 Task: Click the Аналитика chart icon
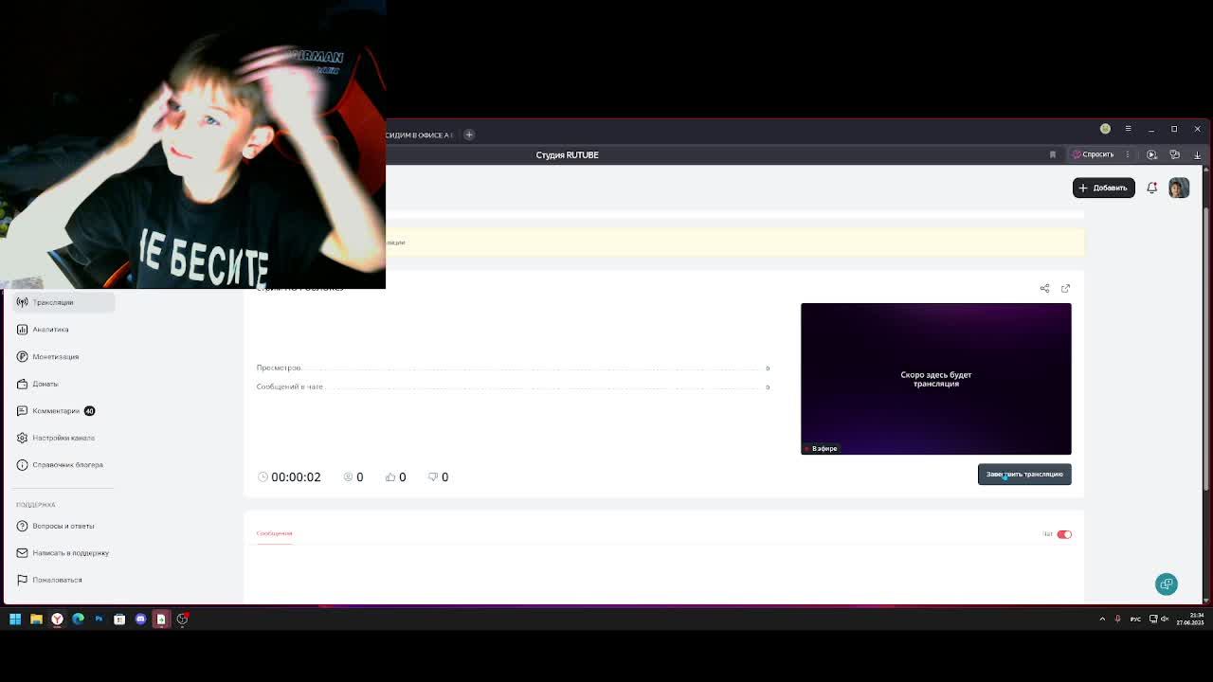[22, 330]
